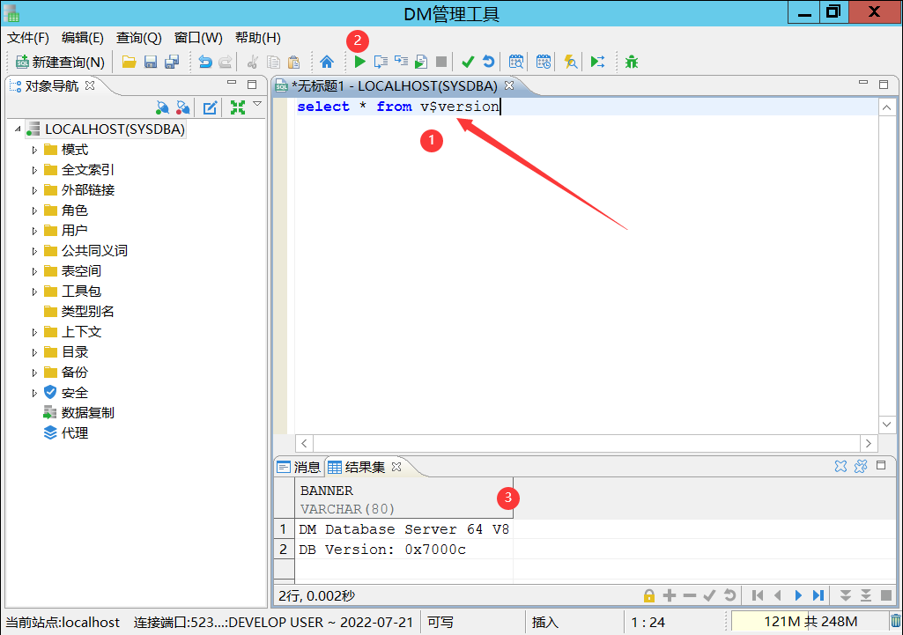Expand the 表空间 folder
Image resolution: width=903 pixels, height=635 pixels.
34,271
